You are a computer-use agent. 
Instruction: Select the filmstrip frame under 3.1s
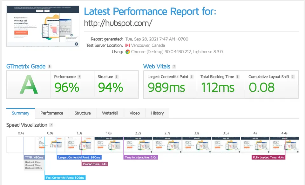click(x=197, y=145)
